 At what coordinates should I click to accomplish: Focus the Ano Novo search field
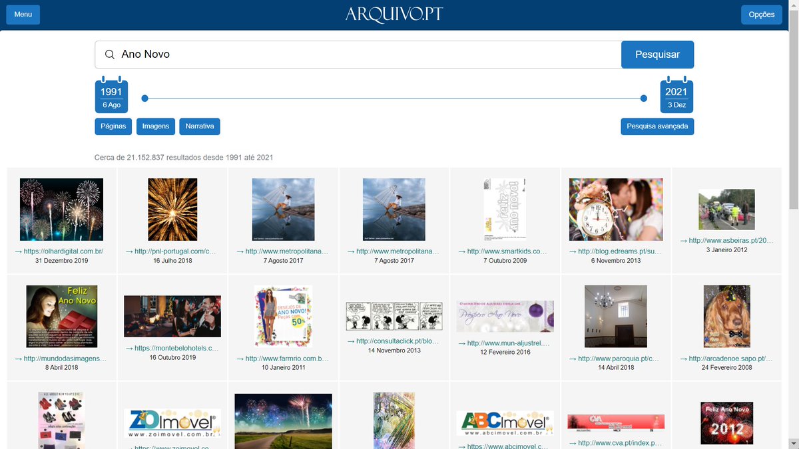coord(358,55)
